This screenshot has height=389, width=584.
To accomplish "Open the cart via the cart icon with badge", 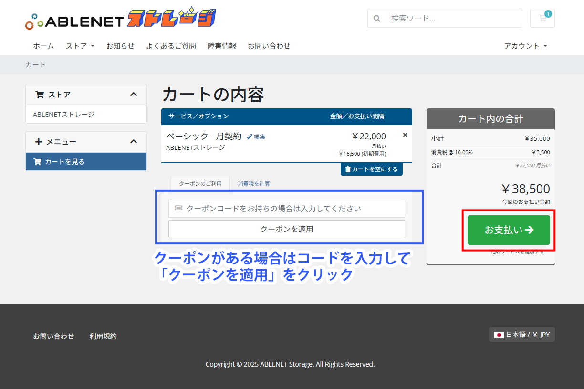I will (x=542, y=18).
